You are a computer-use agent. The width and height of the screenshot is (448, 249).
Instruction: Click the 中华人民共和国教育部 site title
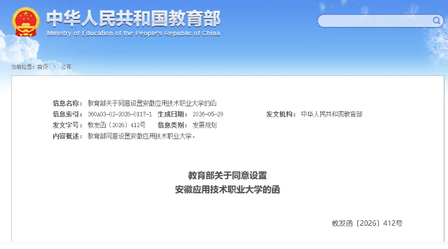pos(133,19)
